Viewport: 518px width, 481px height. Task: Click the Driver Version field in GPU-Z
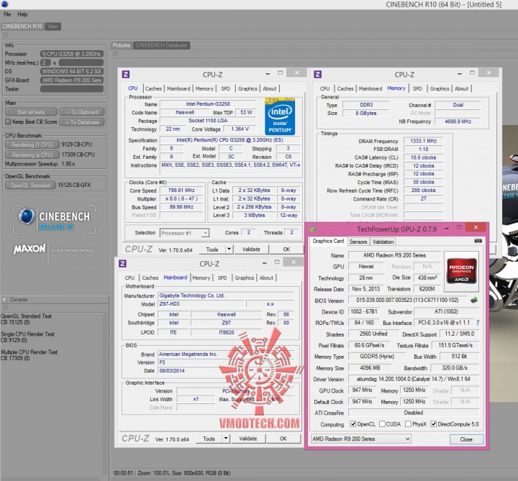click(x=413, y=379)
